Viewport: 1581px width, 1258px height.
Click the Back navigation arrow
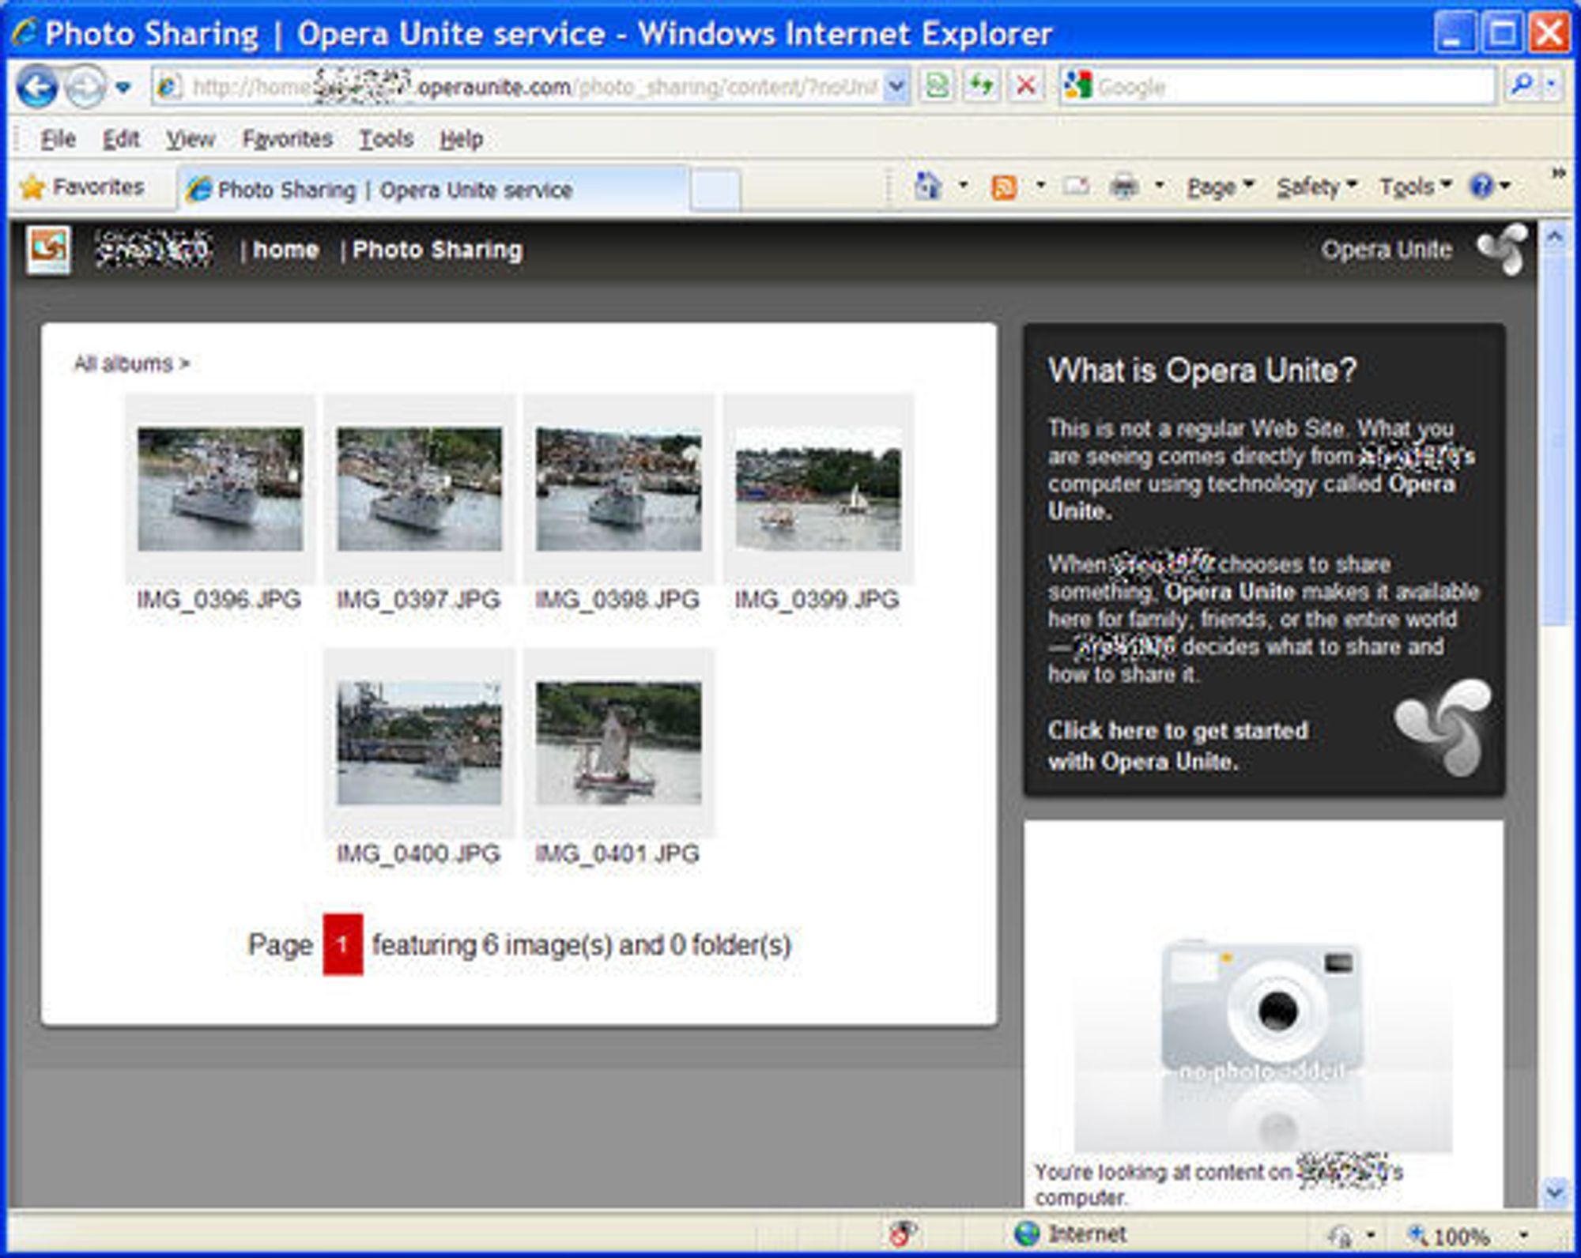37,86
